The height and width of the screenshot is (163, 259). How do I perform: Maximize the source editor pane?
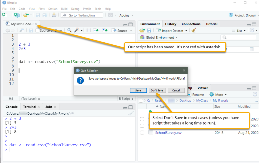point(131,24)
